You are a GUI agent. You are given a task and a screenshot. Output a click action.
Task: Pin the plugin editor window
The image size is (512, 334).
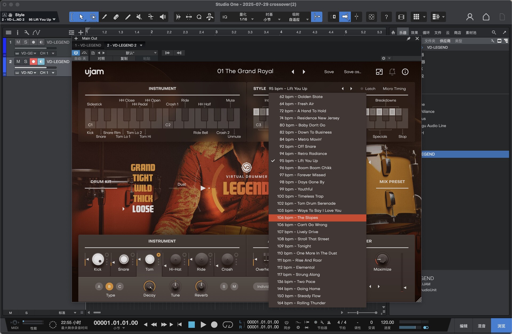(x=409, y=39)
